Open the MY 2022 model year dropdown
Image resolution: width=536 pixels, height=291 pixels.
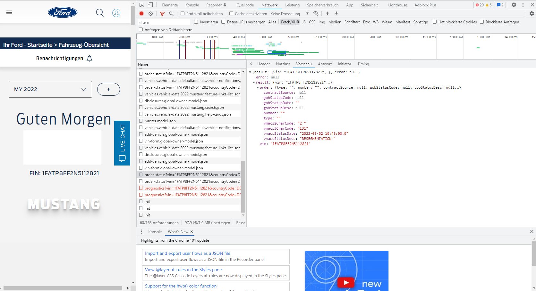[50, 89]
